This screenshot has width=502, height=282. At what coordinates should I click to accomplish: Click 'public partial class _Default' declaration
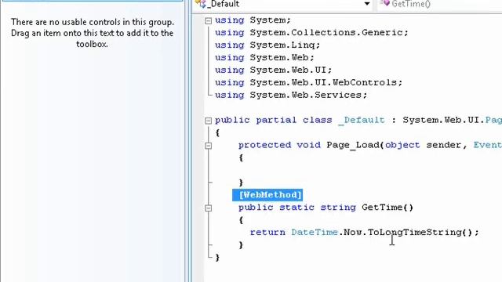coord(300,120)
